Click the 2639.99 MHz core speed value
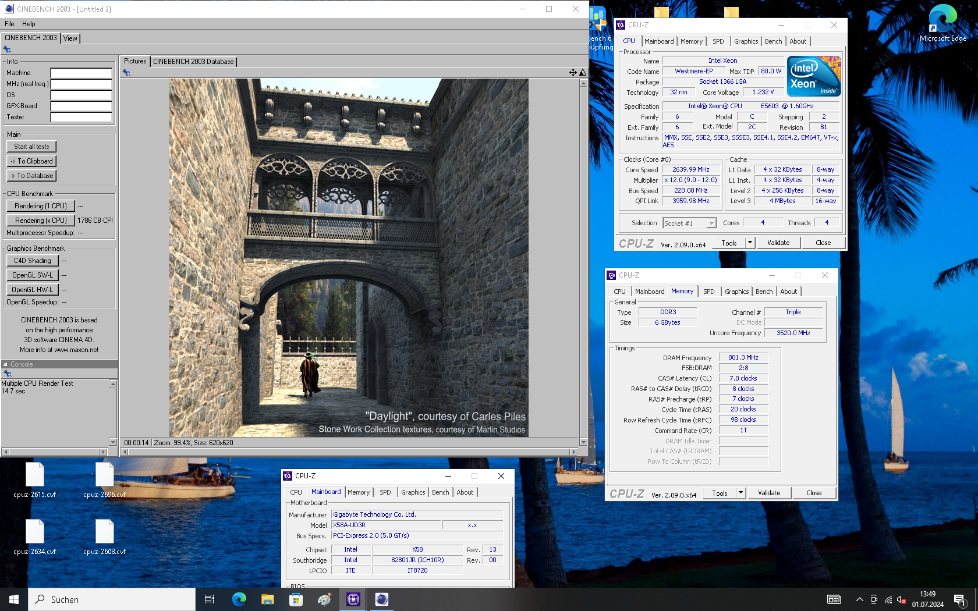The width and height of the screenshot is (978, 611). pyautogui.click(x=691, y=170)
